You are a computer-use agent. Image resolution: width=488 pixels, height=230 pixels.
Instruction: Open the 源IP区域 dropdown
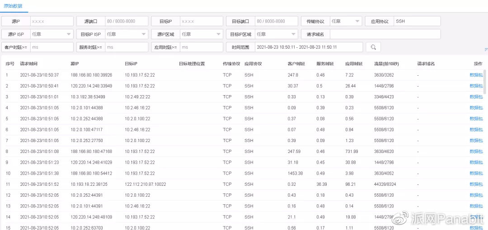202,34
